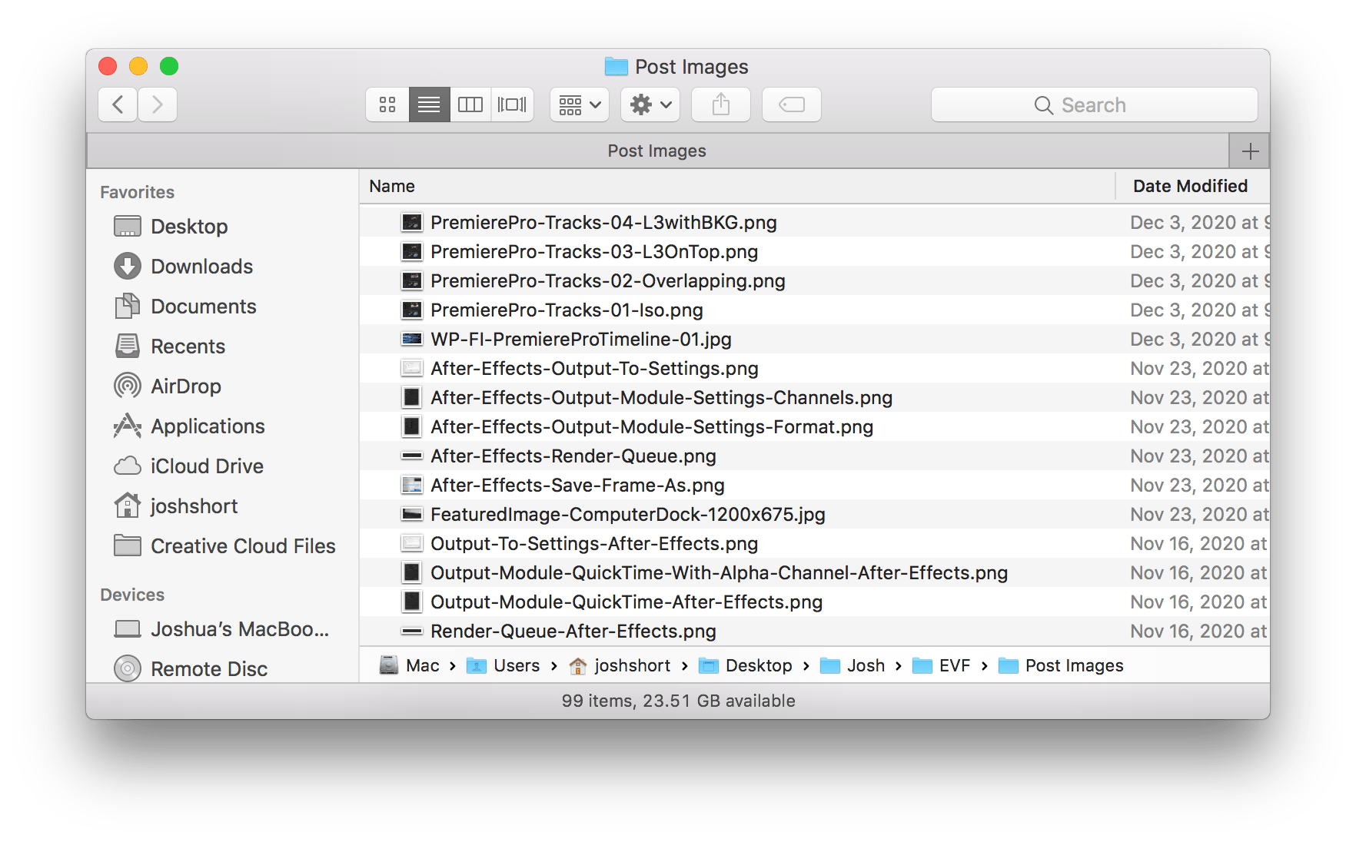Click the Post Images title folder icon
Image resolution: width=1356 pixels, height=842 pixels.
pos(617,67)
